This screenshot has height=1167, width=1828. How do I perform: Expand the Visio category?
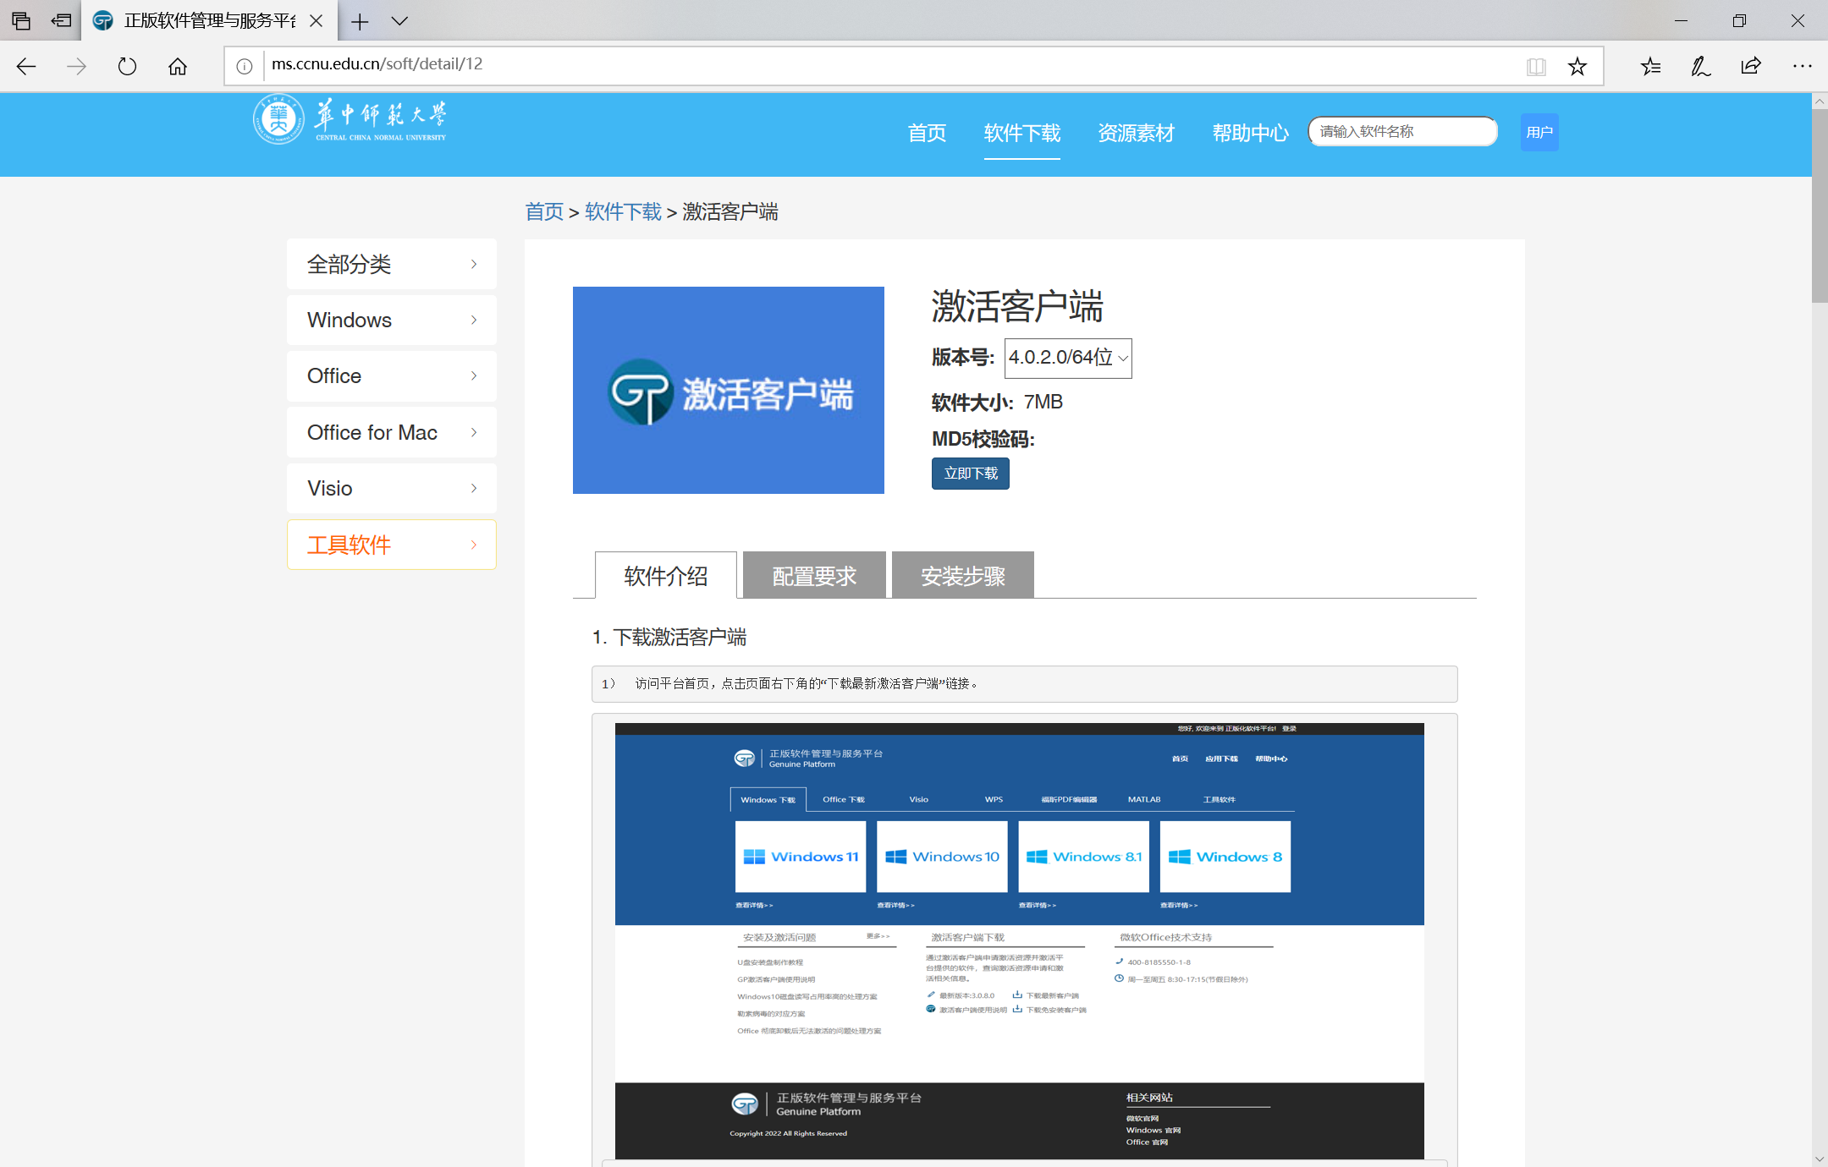click(x=392, y=488)
